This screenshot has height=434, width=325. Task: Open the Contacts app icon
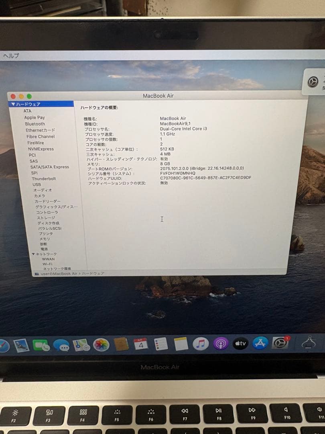[121, 345]
